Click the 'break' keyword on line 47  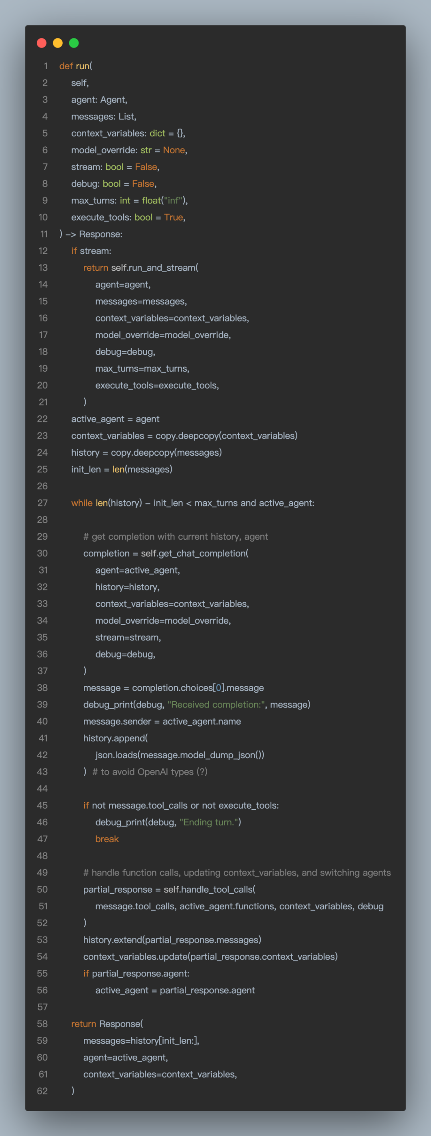pos(107,839)
